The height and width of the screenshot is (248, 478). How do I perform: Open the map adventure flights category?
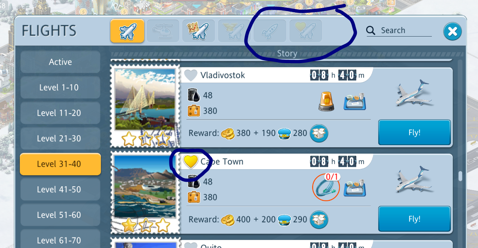pyautogui.click(x=199, y=31)
